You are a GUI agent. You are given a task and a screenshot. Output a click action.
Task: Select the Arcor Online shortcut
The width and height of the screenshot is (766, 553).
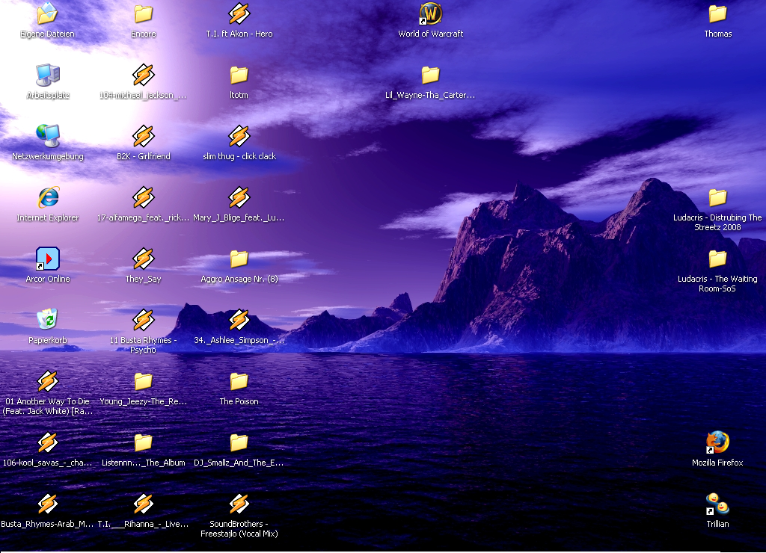click(48, 259)
